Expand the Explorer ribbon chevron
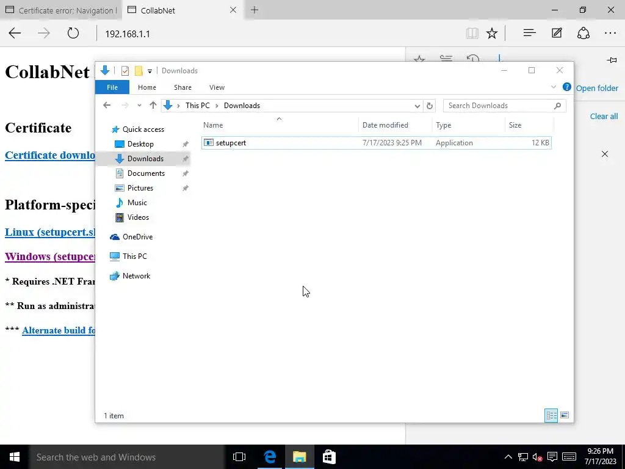625x469 pixels. (x=553, y=87)
